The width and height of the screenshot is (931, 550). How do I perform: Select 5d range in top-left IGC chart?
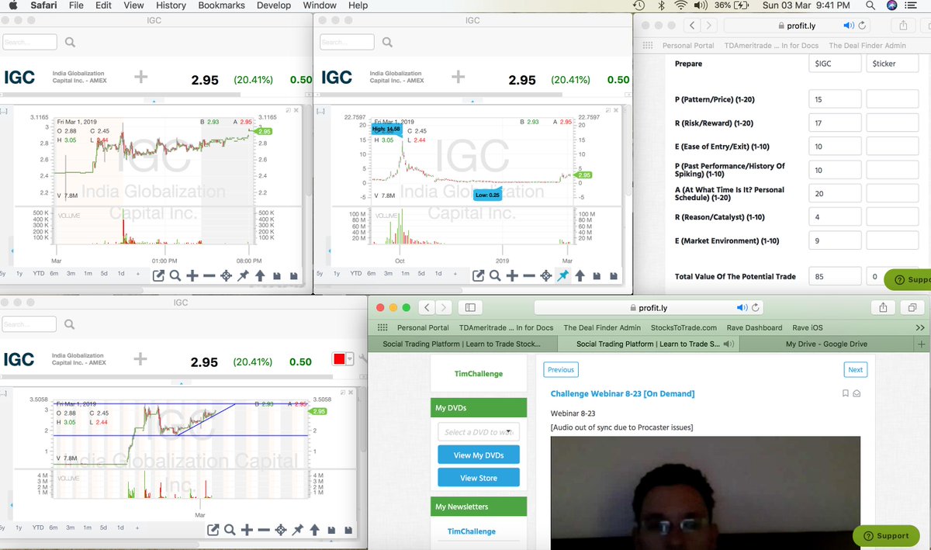pos(104,274)
